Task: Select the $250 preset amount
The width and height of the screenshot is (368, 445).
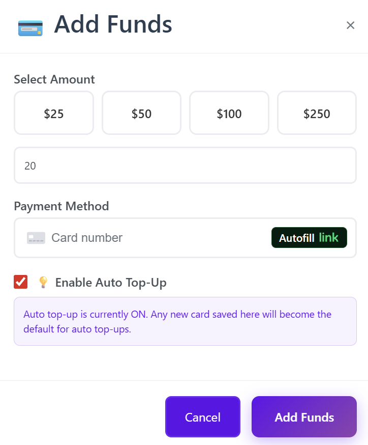Action: click(x=317, y=113)
